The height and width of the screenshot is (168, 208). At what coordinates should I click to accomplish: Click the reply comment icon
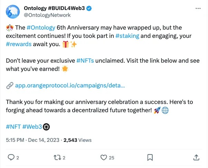tap(11, 158)
